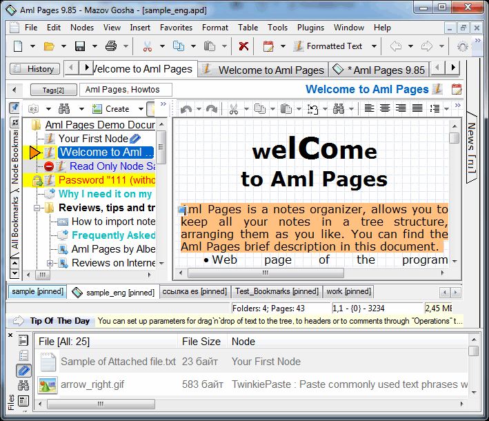
Task: Open the News vertical side tab
Action: [x=472, y=147]
